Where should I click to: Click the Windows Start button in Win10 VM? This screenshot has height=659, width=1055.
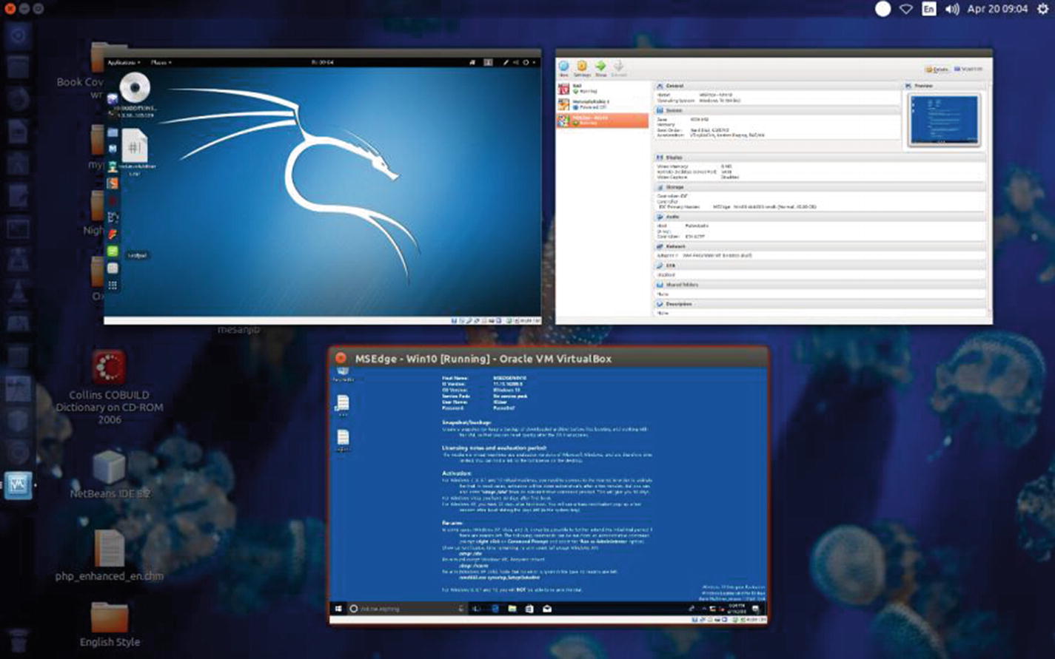(x=338, y=609)
